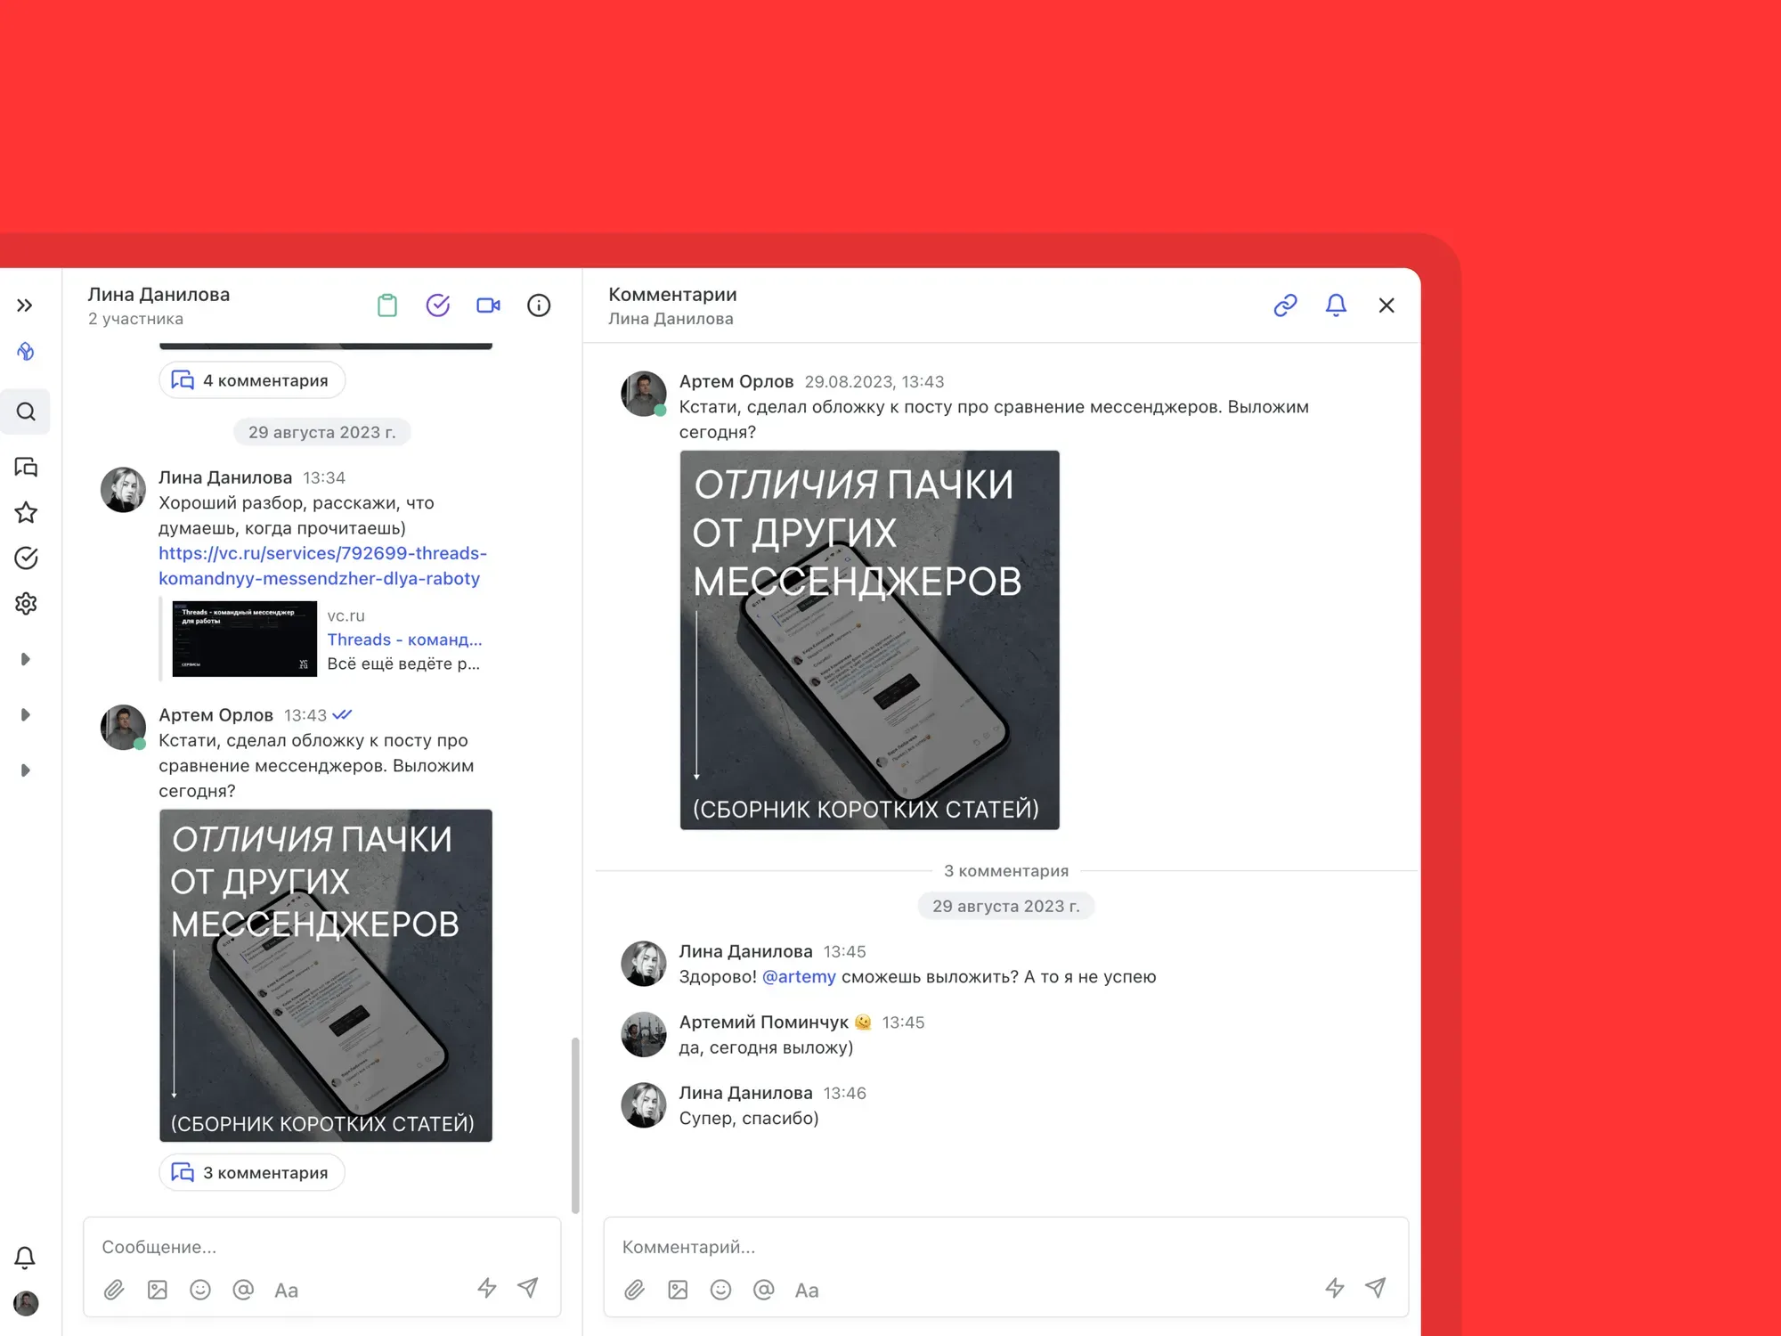This screenshot has width=1781, height=1336.
Task: Expand the first collapsed sidebar section arrow
Action: click(x=26, y=659)
